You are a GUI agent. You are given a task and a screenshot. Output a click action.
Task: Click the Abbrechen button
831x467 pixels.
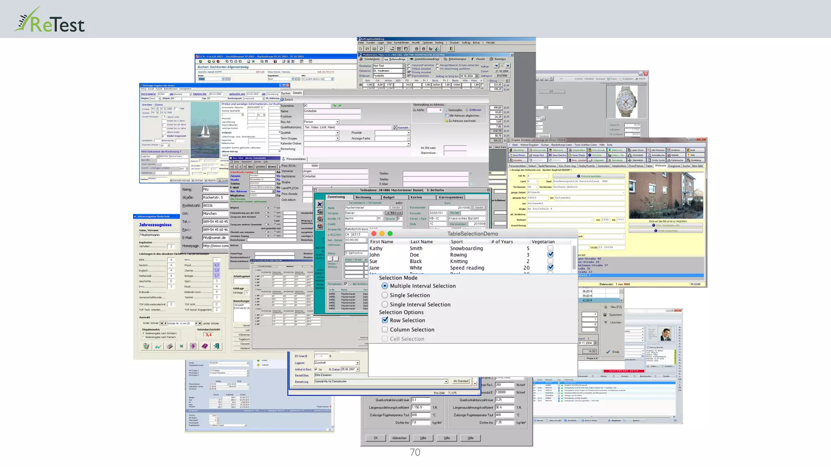399,438
